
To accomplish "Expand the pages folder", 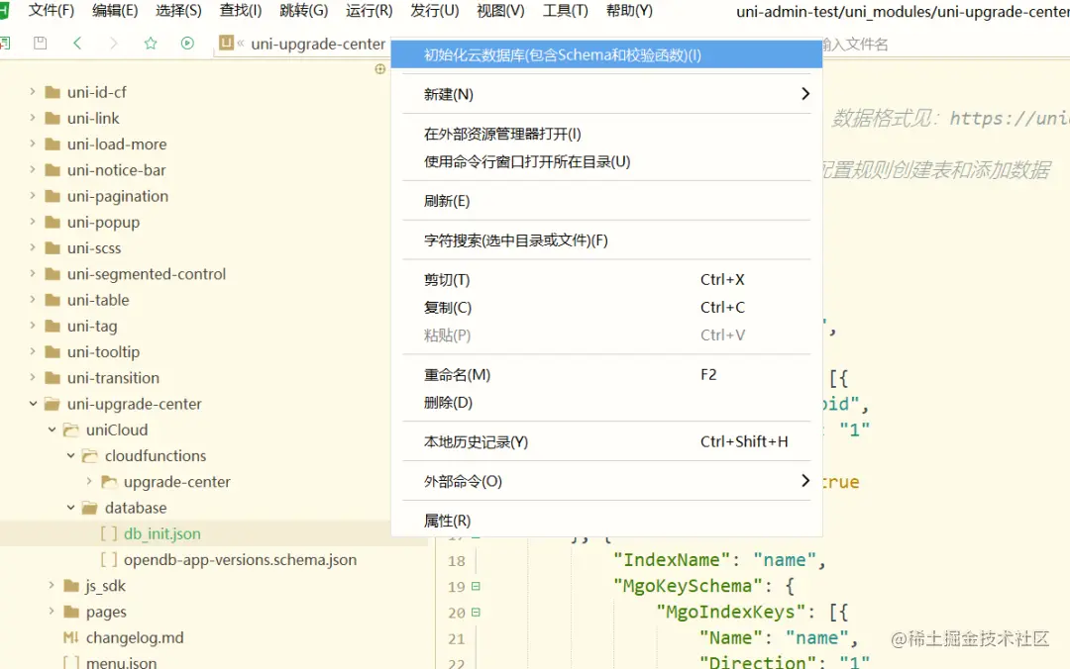I will pyautogui.click(x=52, y=611).
